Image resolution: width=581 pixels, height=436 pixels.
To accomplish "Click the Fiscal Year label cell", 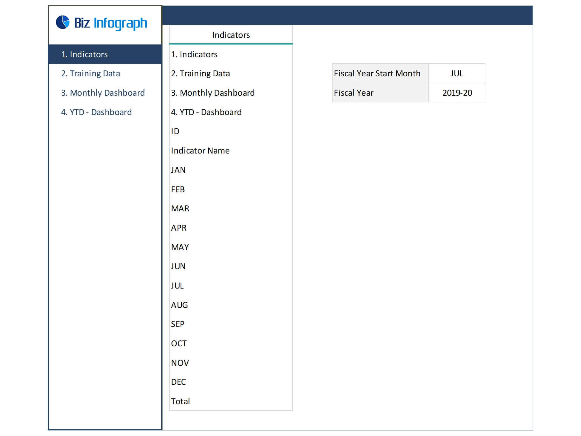I will 380,93.
